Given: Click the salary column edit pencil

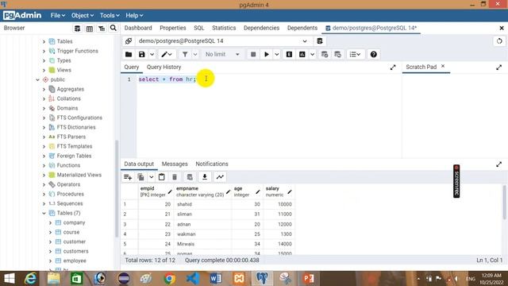Looking at the screenshot, I should pos(289,191).
